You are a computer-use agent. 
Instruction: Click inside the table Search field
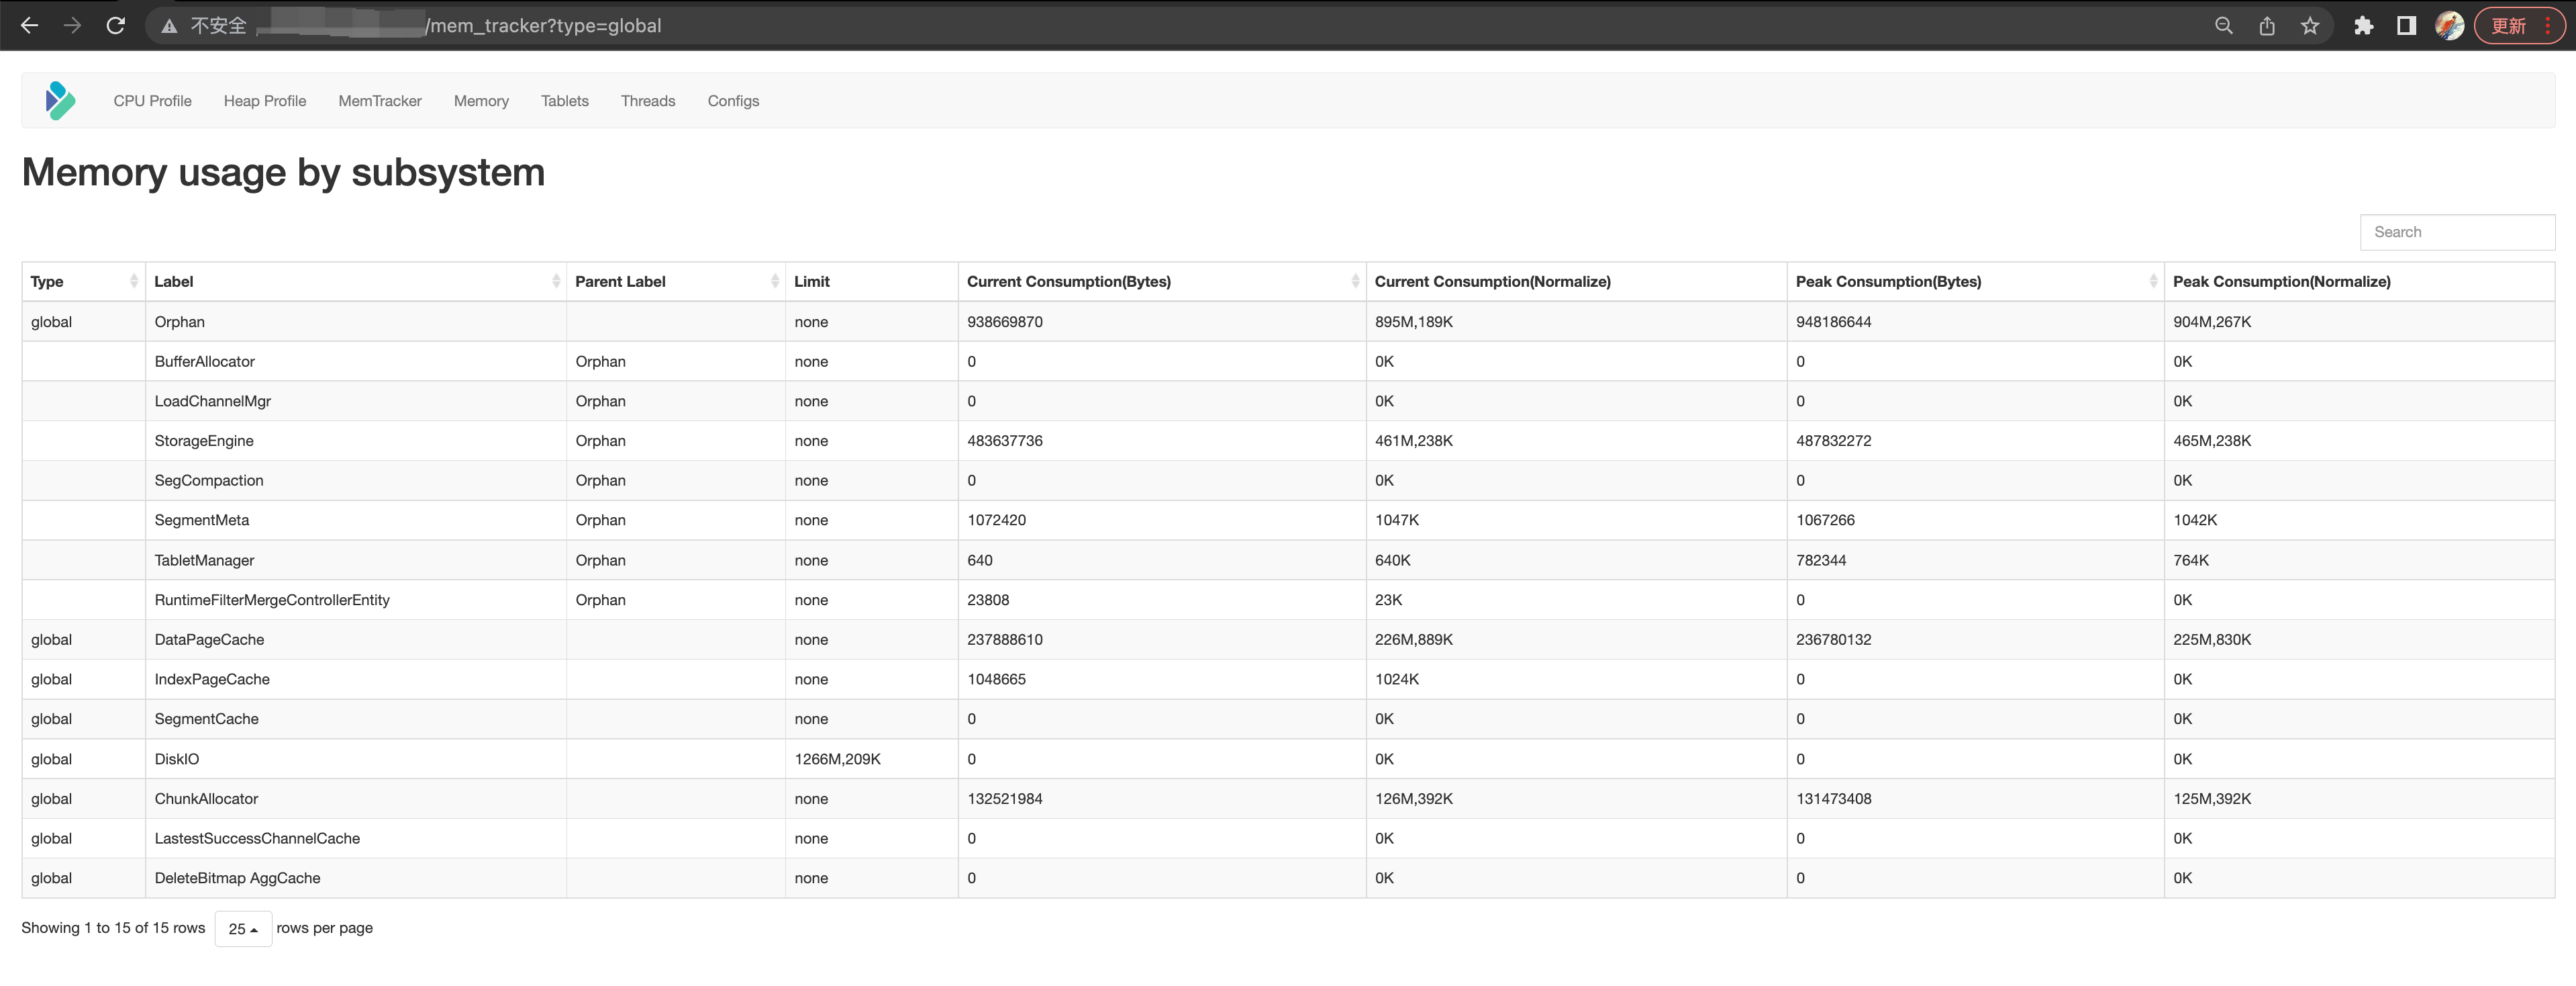2458,231
